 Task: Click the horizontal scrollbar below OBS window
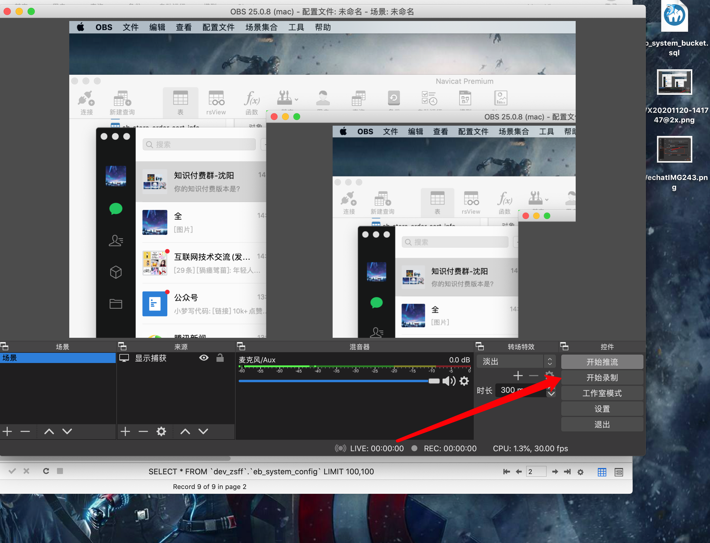[115, 458]
